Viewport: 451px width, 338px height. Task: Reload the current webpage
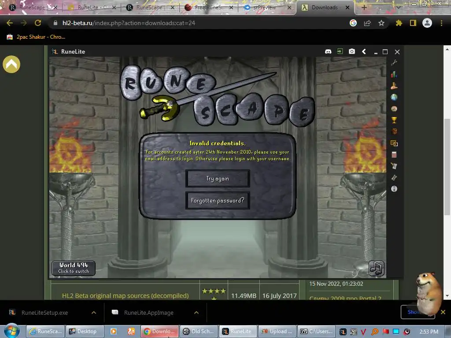(38, 23)
